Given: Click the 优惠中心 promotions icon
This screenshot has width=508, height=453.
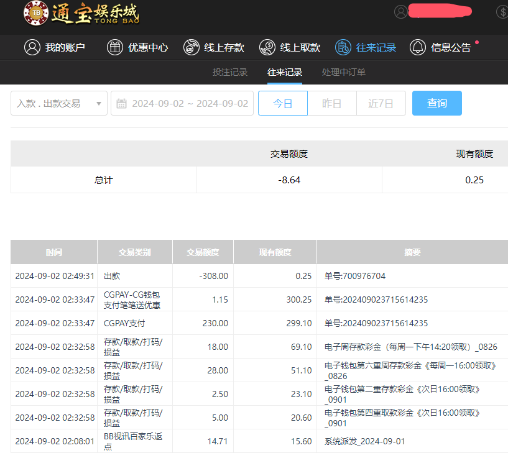Looking at the screenshot, I should tap(115, 47).
